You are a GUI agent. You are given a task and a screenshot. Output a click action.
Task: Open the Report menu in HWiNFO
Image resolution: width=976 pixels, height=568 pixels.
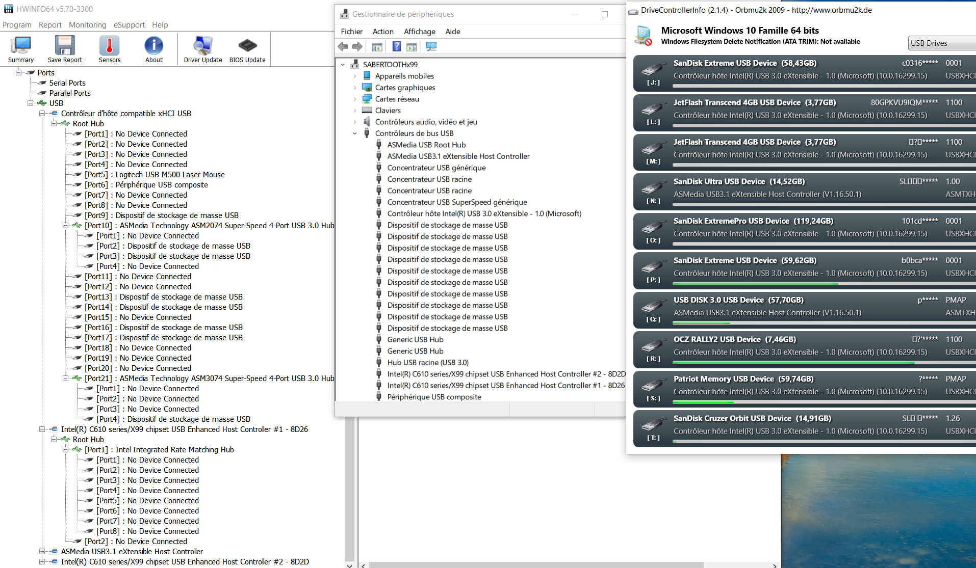(x=50, y=24)
